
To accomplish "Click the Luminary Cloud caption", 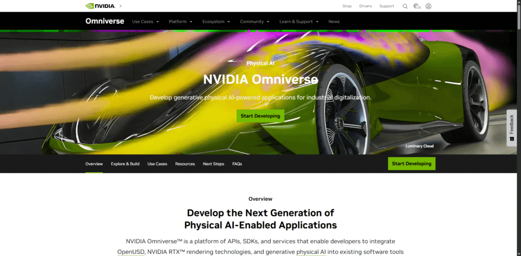I will point(419,146).
